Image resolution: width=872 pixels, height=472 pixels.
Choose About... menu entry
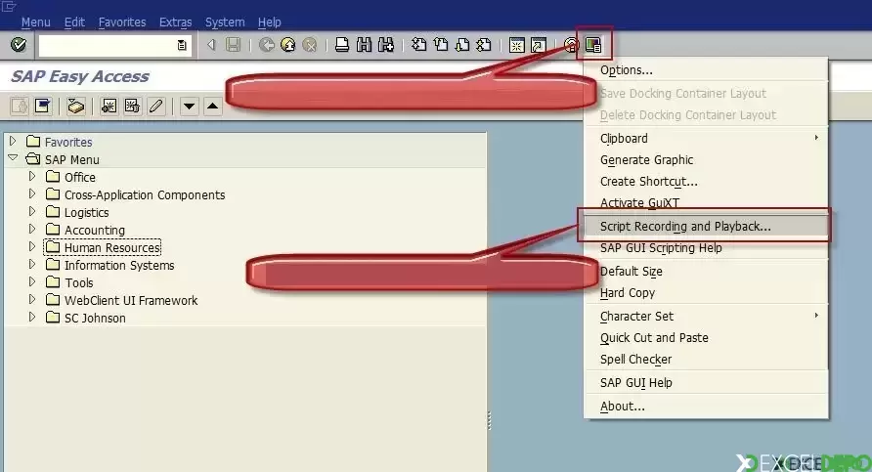(706, 406)
